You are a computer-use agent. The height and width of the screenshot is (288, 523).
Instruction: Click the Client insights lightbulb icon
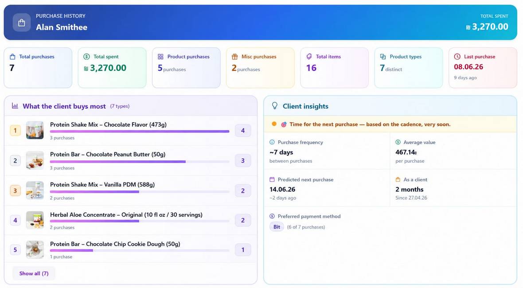[x=274, y=105]
